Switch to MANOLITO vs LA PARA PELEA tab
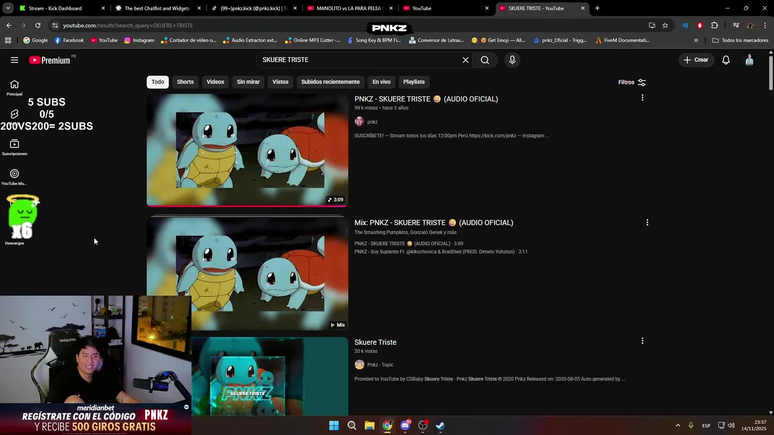This screenshot has height=435, width=774. pyautogui.click(x=350, y=8)
